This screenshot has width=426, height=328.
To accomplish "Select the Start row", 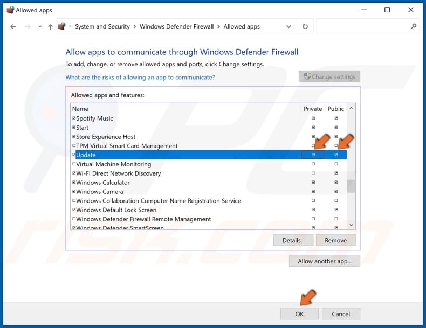I will 209,128.
